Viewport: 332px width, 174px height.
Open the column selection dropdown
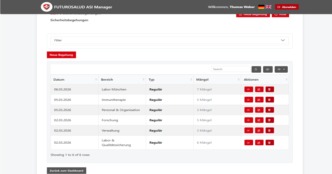click(281, 69)
